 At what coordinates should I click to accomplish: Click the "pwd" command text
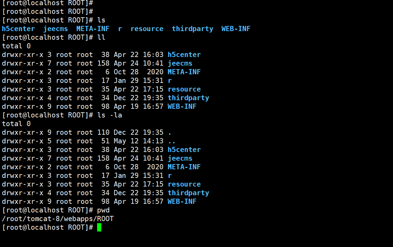tap(103, 210)
